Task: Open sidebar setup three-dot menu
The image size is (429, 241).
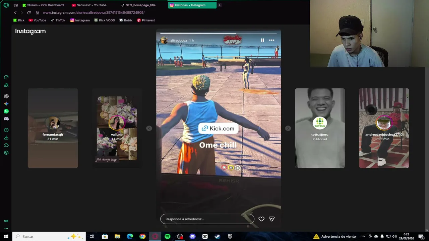Action: click(6, 228)
